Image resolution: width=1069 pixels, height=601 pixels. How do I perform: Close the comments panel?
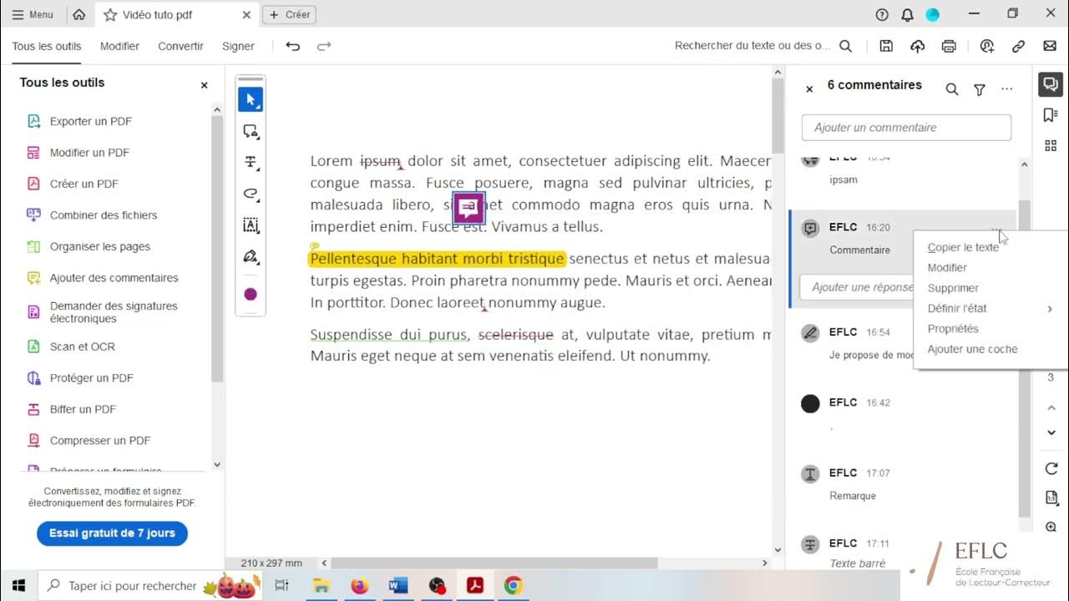[808, 88]
